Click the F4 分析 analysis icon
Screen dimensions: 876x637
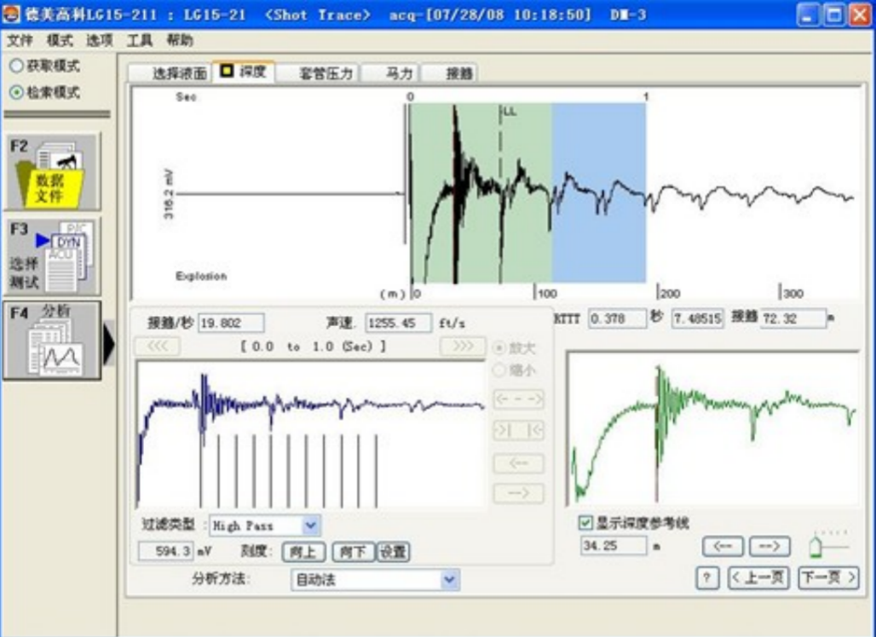tap(52, 341)
